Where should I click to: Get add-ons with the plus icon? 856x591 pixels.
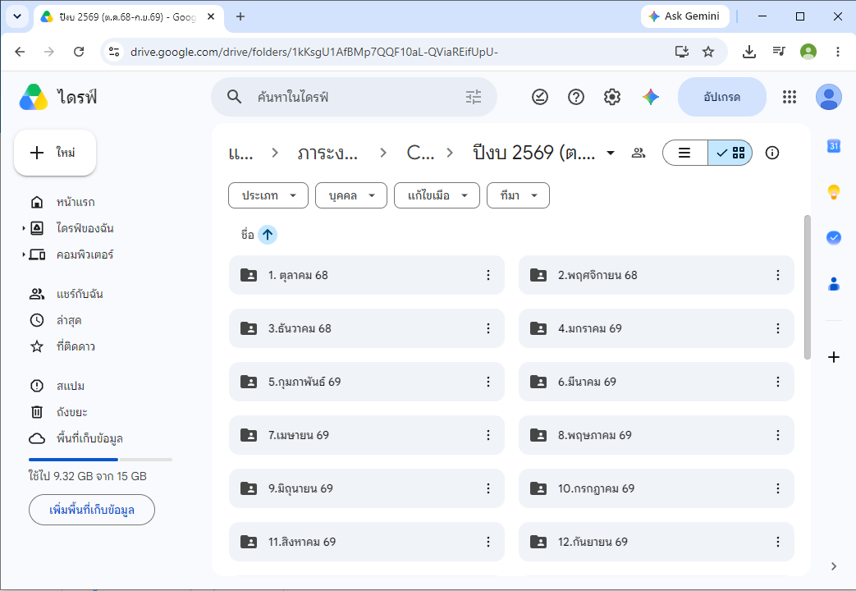pyautogui.click(x=834, y=357)
